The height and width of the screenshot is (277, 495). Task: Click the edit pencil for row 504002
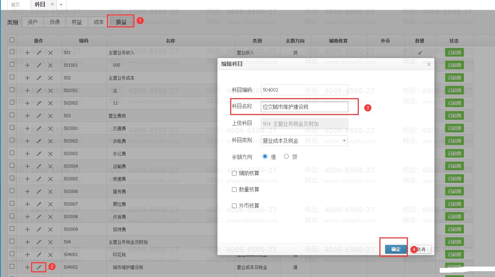(x=39, y=267)
